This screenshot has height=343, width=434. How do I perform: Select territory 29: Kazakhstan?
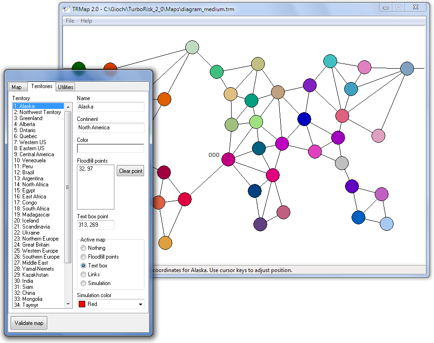(38, 275)
